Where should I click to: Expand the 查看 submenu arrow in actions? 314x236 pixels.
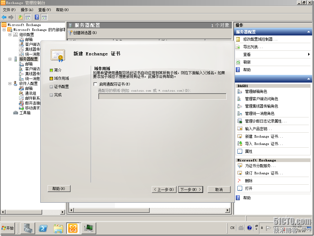pos(309,54)
